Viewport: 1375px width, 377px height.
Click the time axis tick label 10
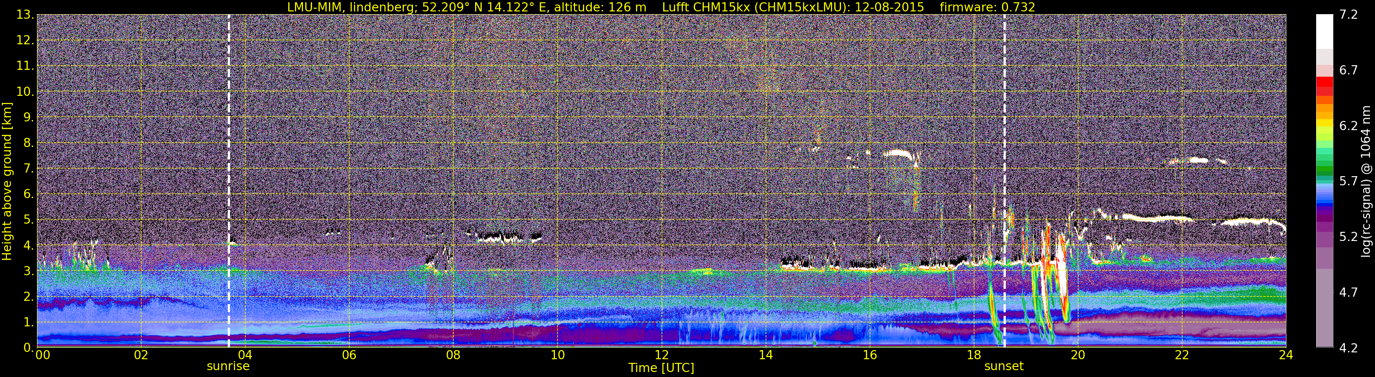[x=557, y=355]
